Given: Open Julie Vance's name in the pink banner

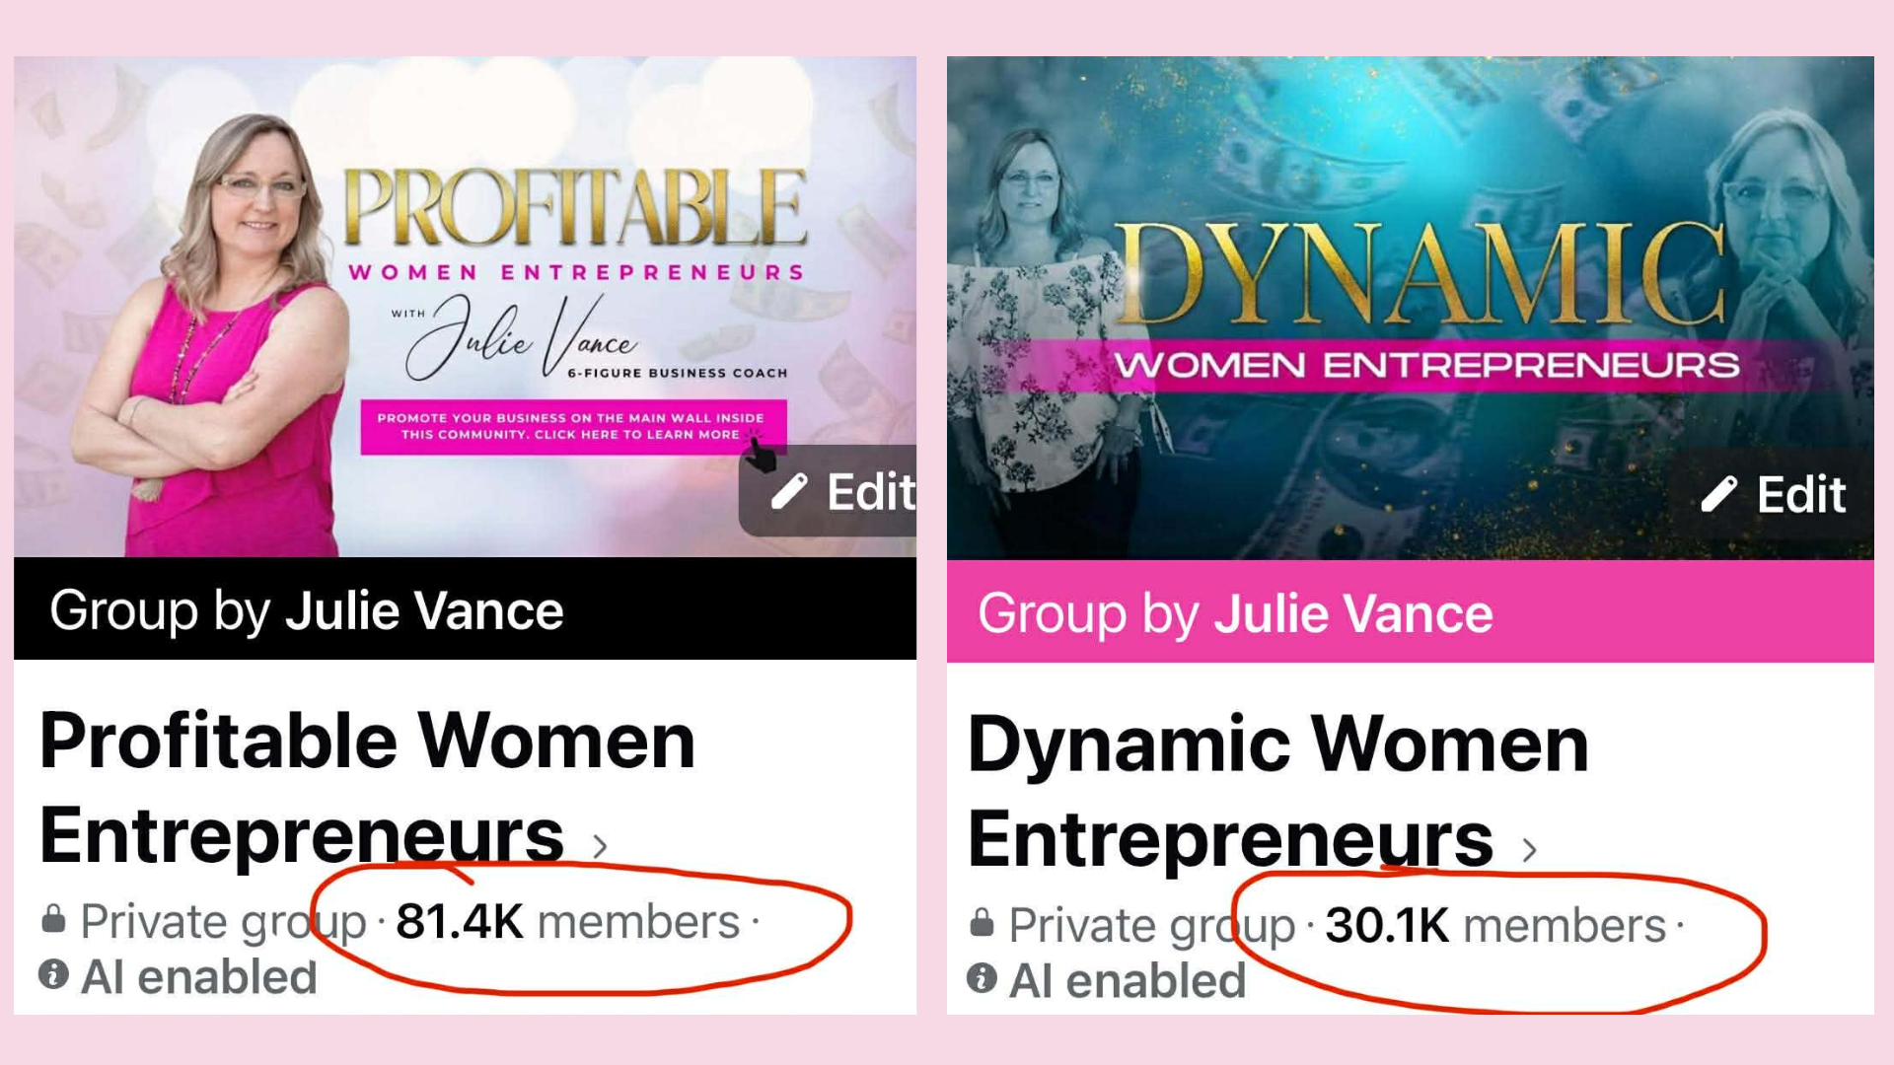Looking at the screenshot, I should [x=1353, y=613].
